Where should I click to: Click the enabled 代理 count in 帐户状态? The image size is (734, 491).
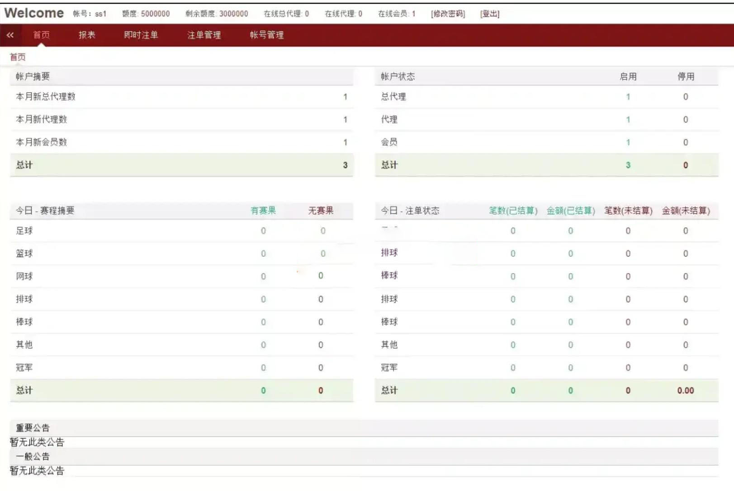coord(628,120)
